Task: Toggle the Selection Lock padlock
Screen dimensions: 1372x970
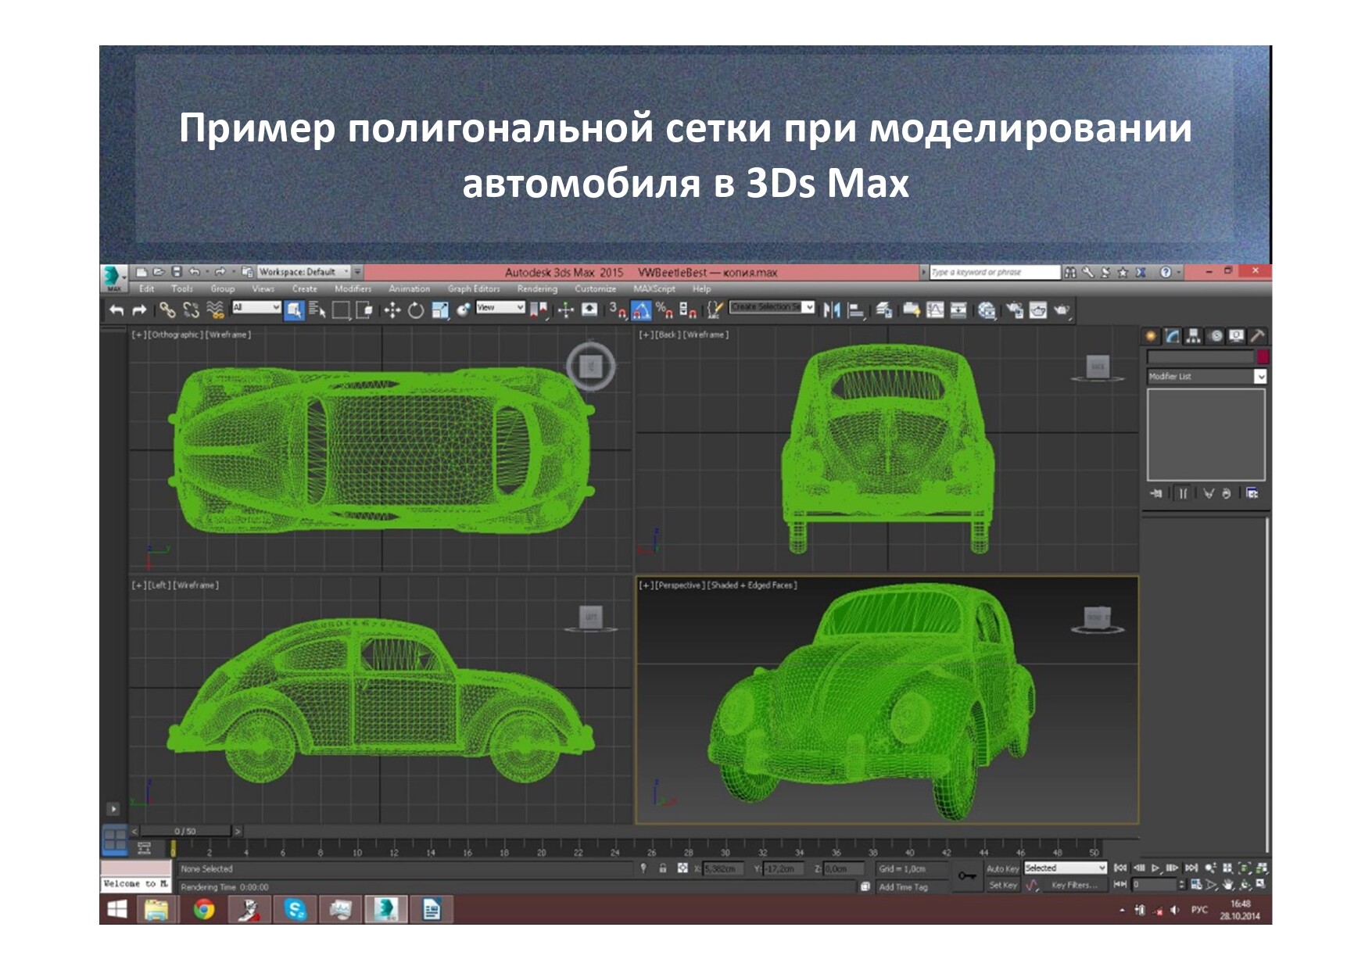Action: pos(663,868)
